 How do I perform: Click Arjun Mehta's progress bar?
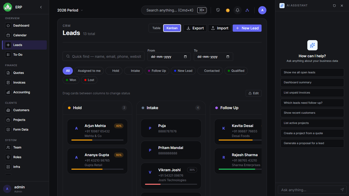97,140
